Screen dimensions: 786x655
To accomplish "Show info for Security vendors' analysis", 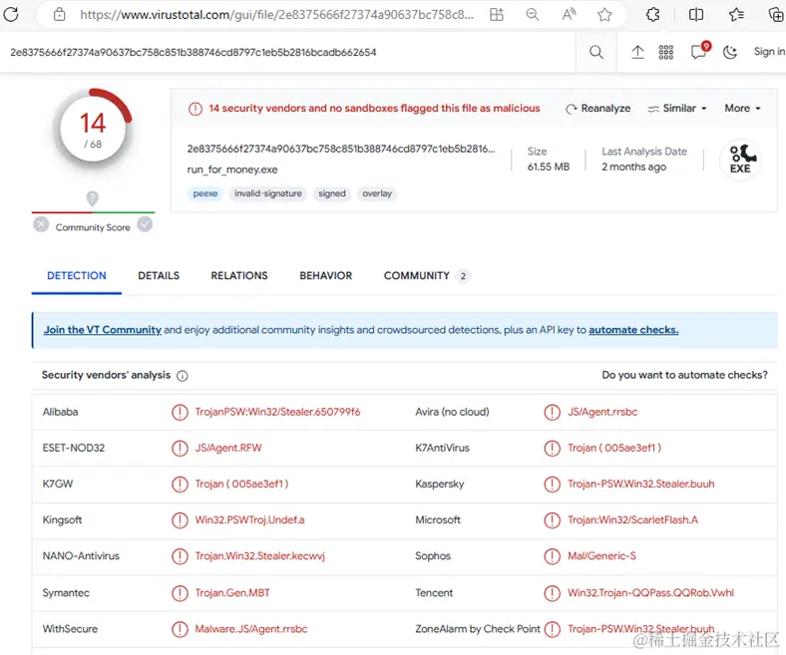I will tap(183, 376).
